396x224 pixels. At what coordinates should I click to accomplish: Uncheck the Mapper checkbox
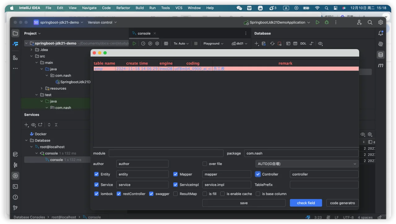click(175, 174)
